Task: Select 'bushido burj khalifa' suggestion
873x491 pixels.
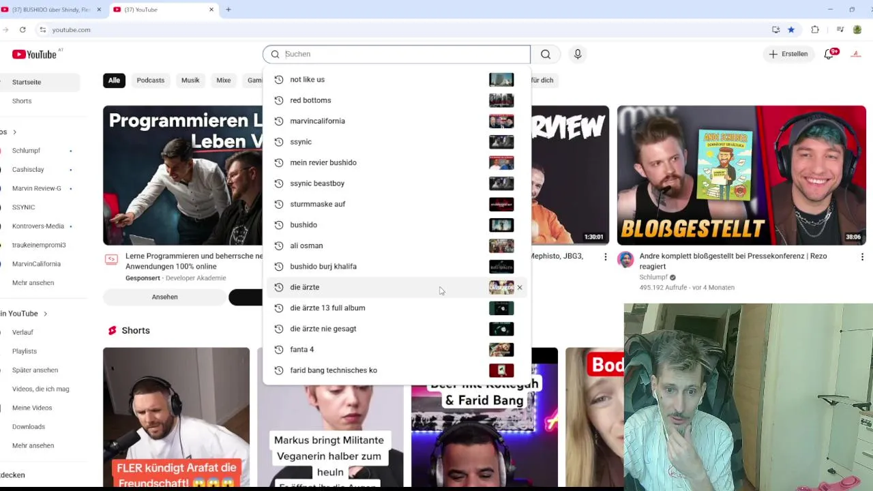Action: [396, 266]
